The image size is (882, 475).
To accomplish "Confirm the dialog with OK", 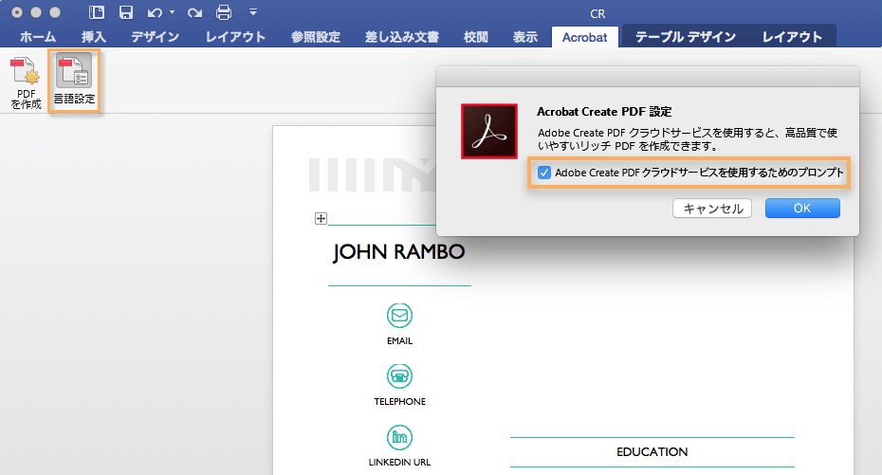I will point(802,209).
